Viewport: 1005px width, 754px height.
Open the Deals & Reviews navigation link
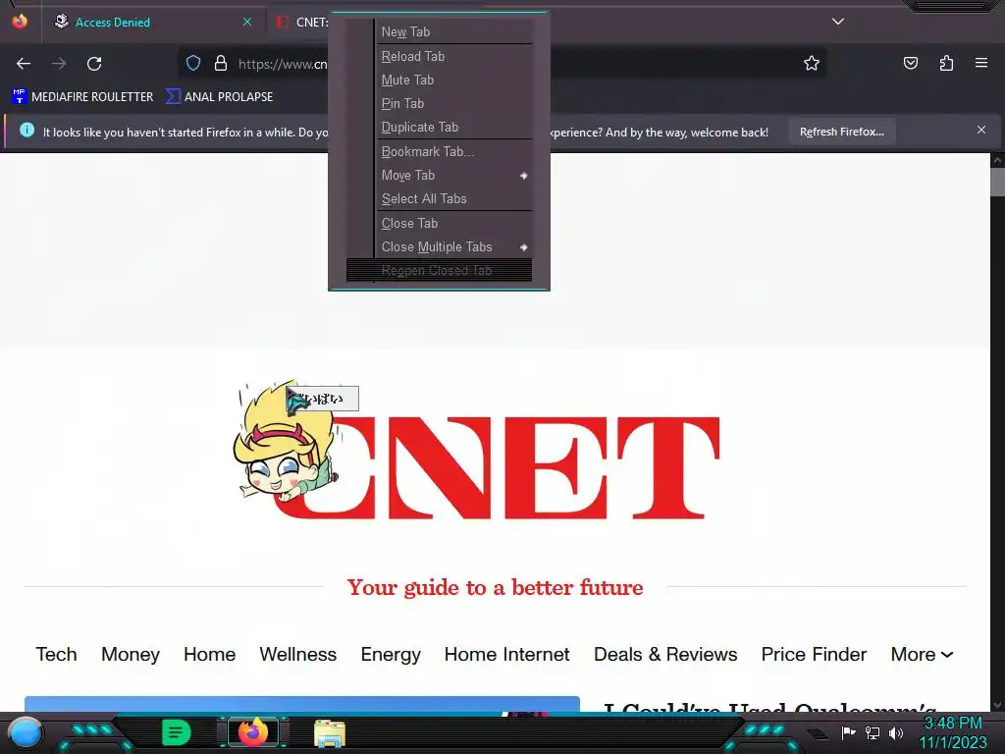point(665,654)
